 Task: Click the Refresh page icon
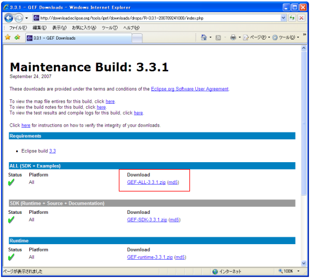(292, 18)
